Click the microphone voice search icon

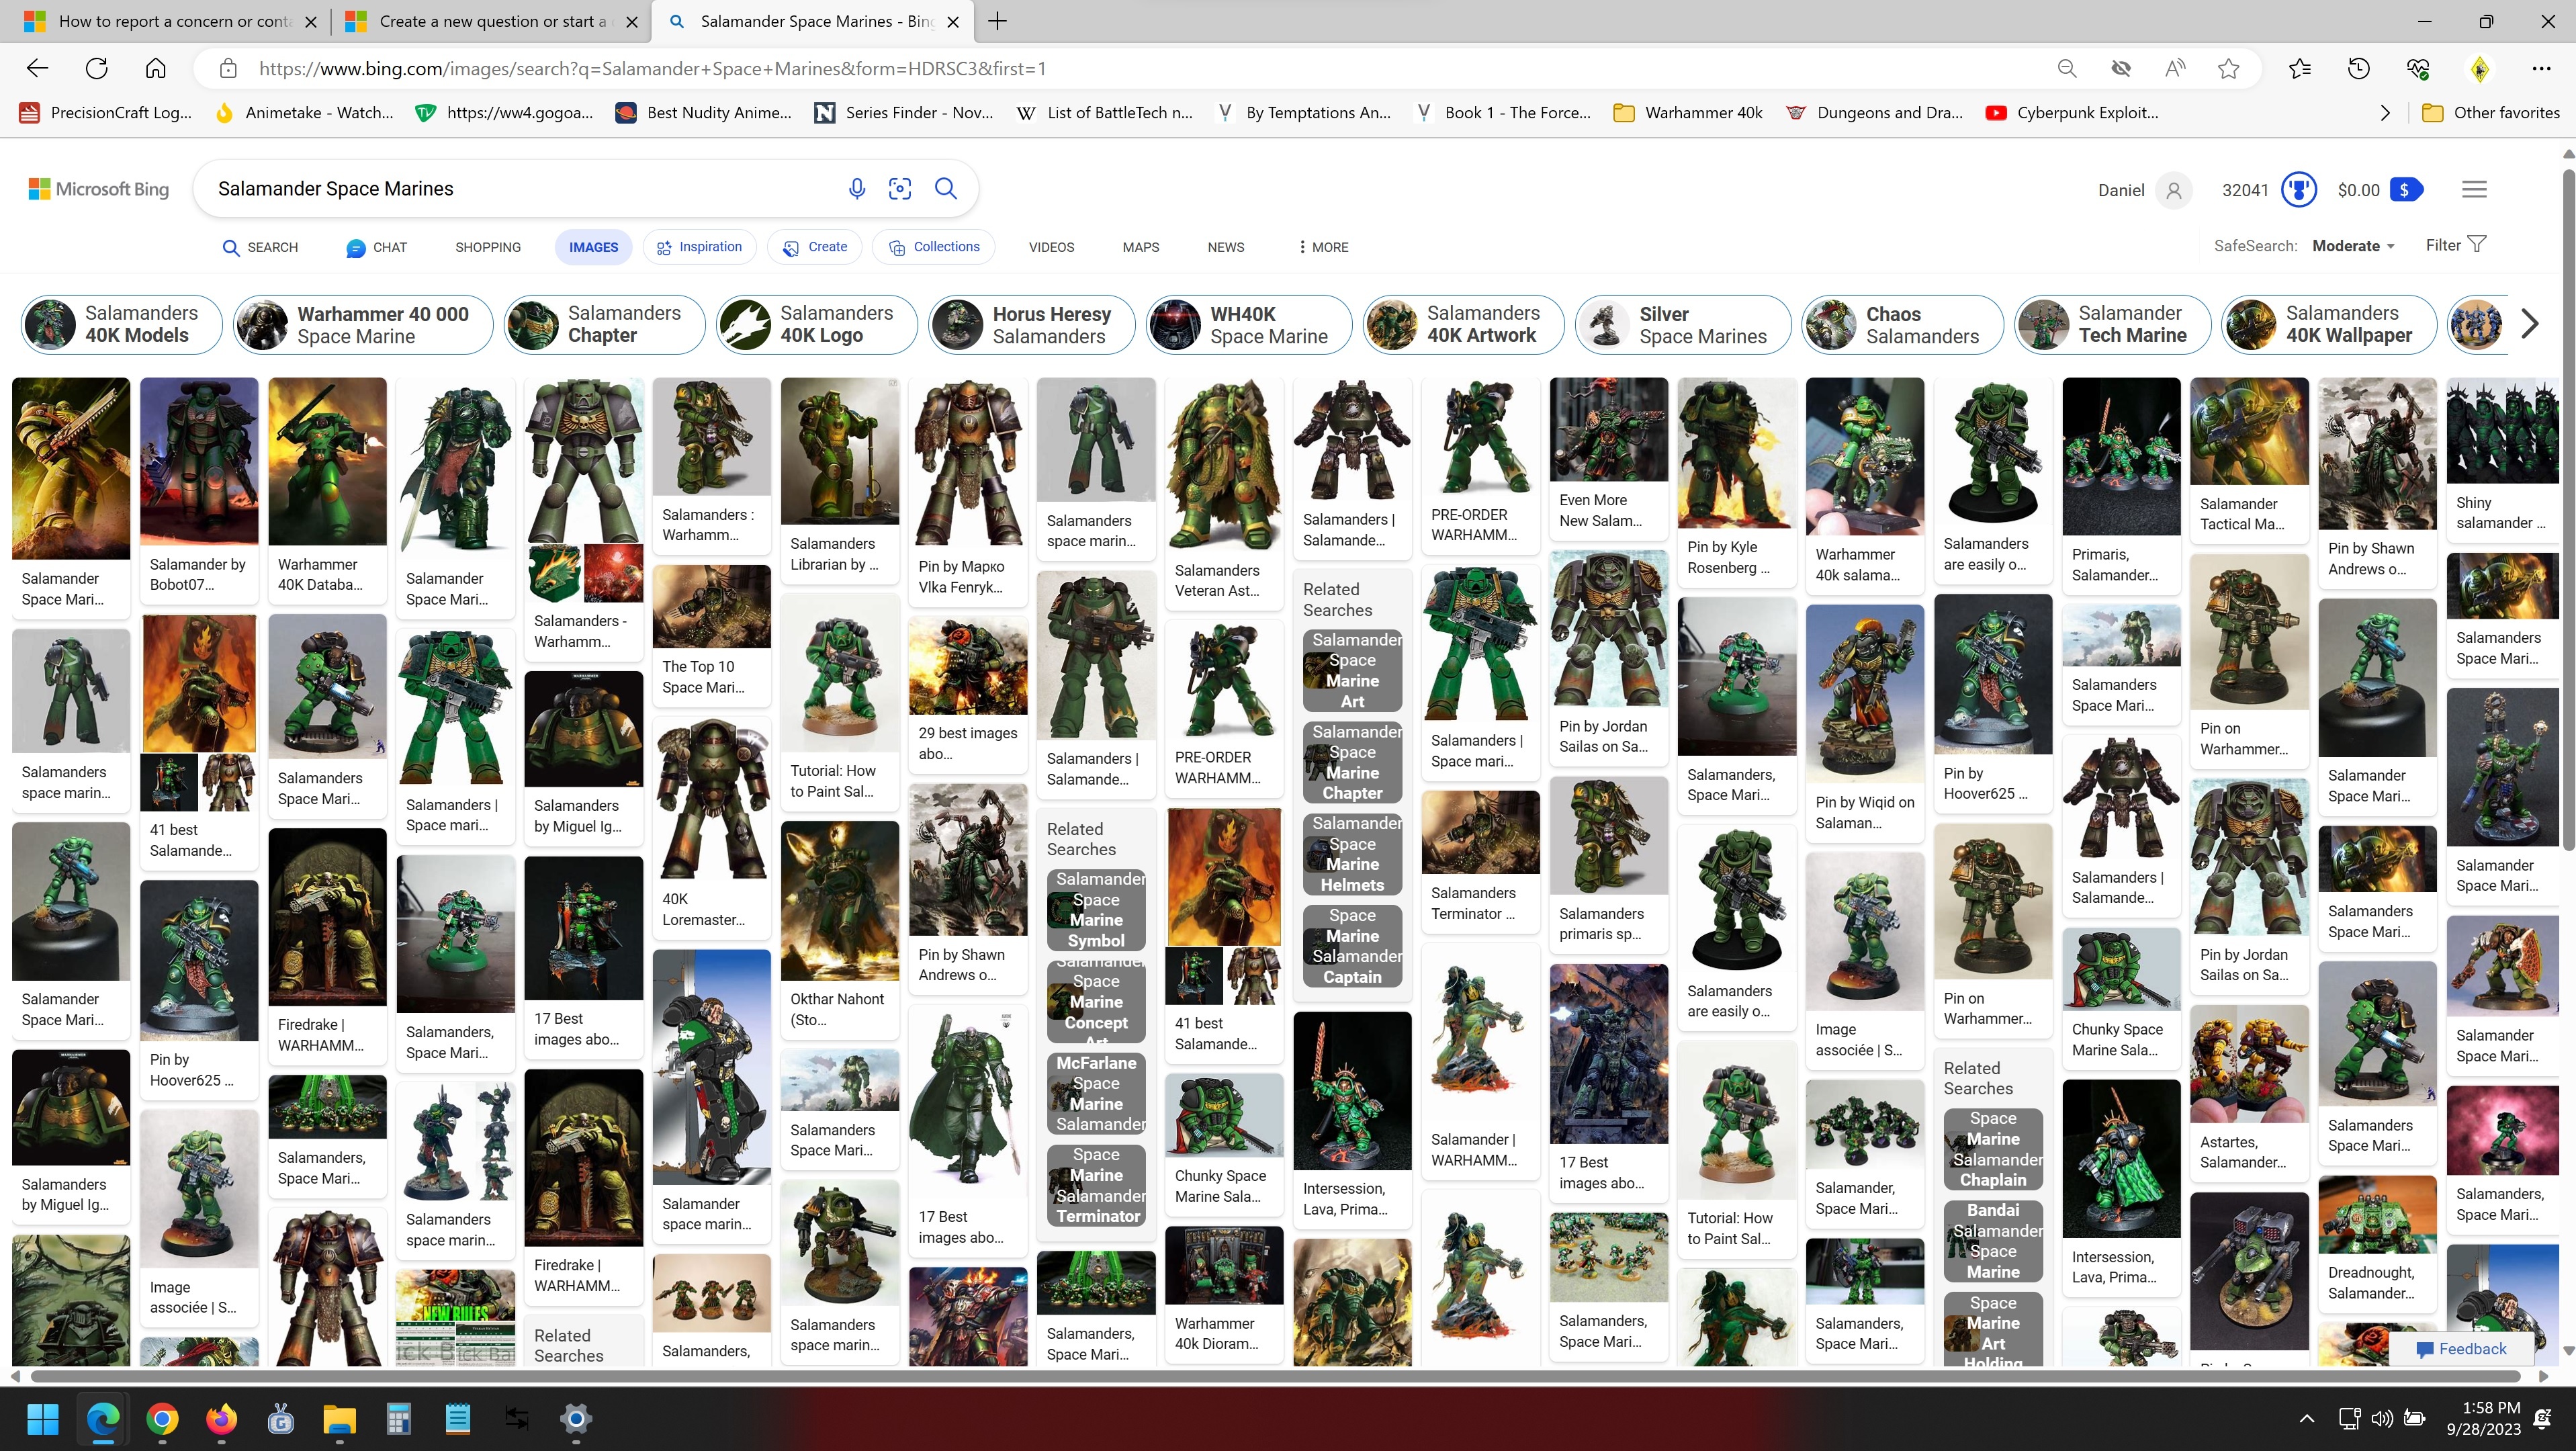(856, 189)
